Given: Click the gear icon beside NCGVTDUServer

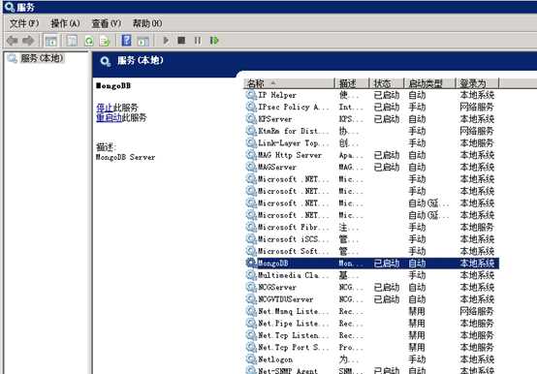Looking at the screenshot, I should [x=251, y=299].
